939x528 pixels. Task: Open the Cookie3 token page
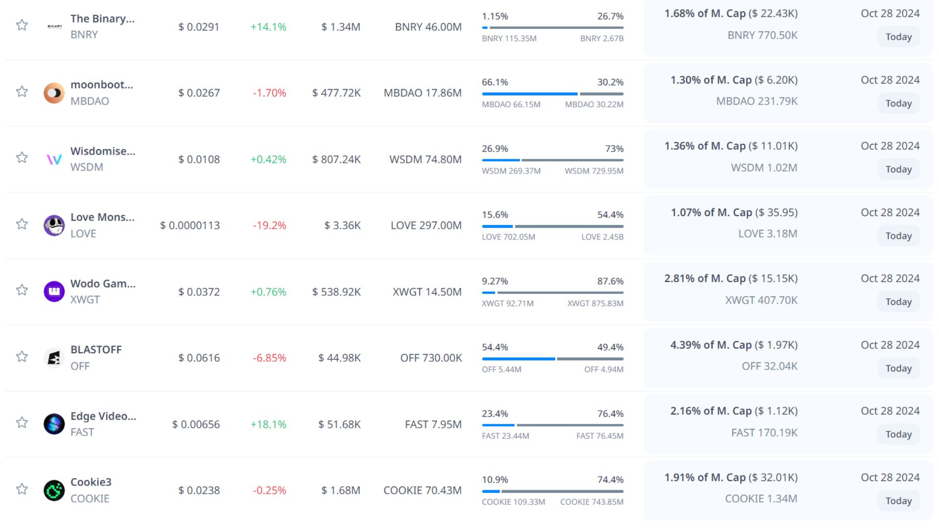[91, 482]
